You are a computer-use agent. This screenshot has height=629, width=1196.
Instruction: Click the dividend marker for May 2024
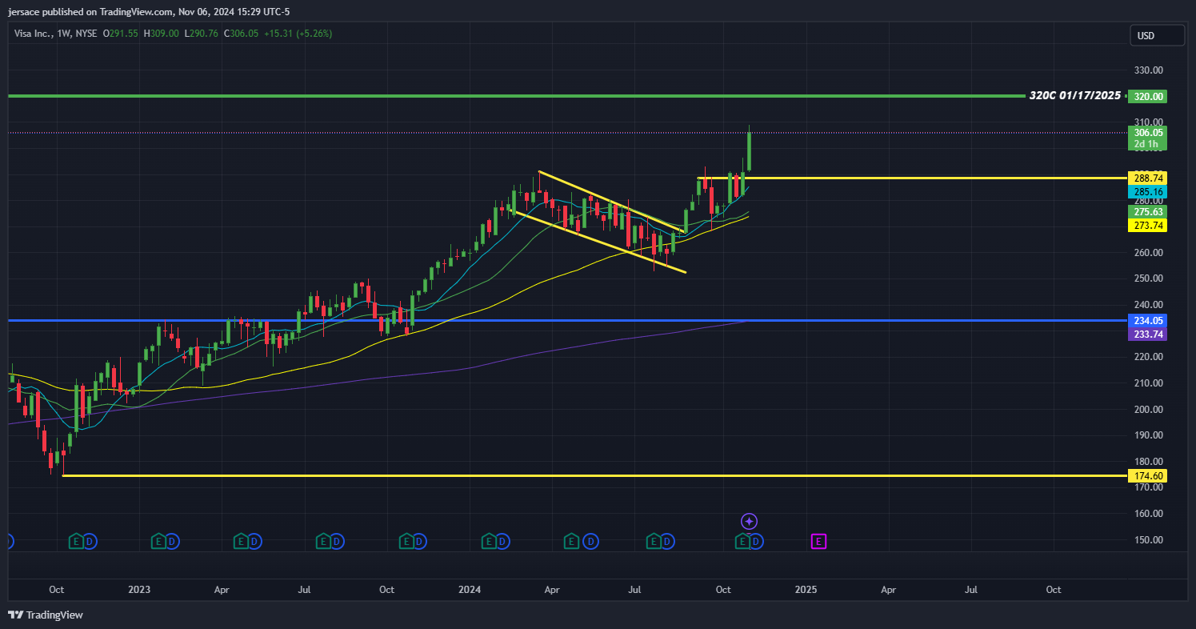591,542
